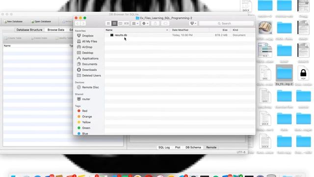Viewport: 314px width, 177px height.
Task: Click Create Table in DB Browser
Action: [13, 38]
